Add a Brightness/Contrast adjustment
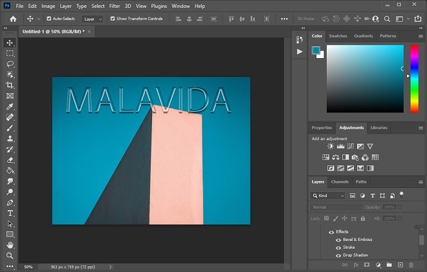 point(331,146)
